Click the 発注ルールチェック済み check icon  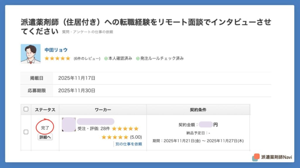(x=138, y=58)
